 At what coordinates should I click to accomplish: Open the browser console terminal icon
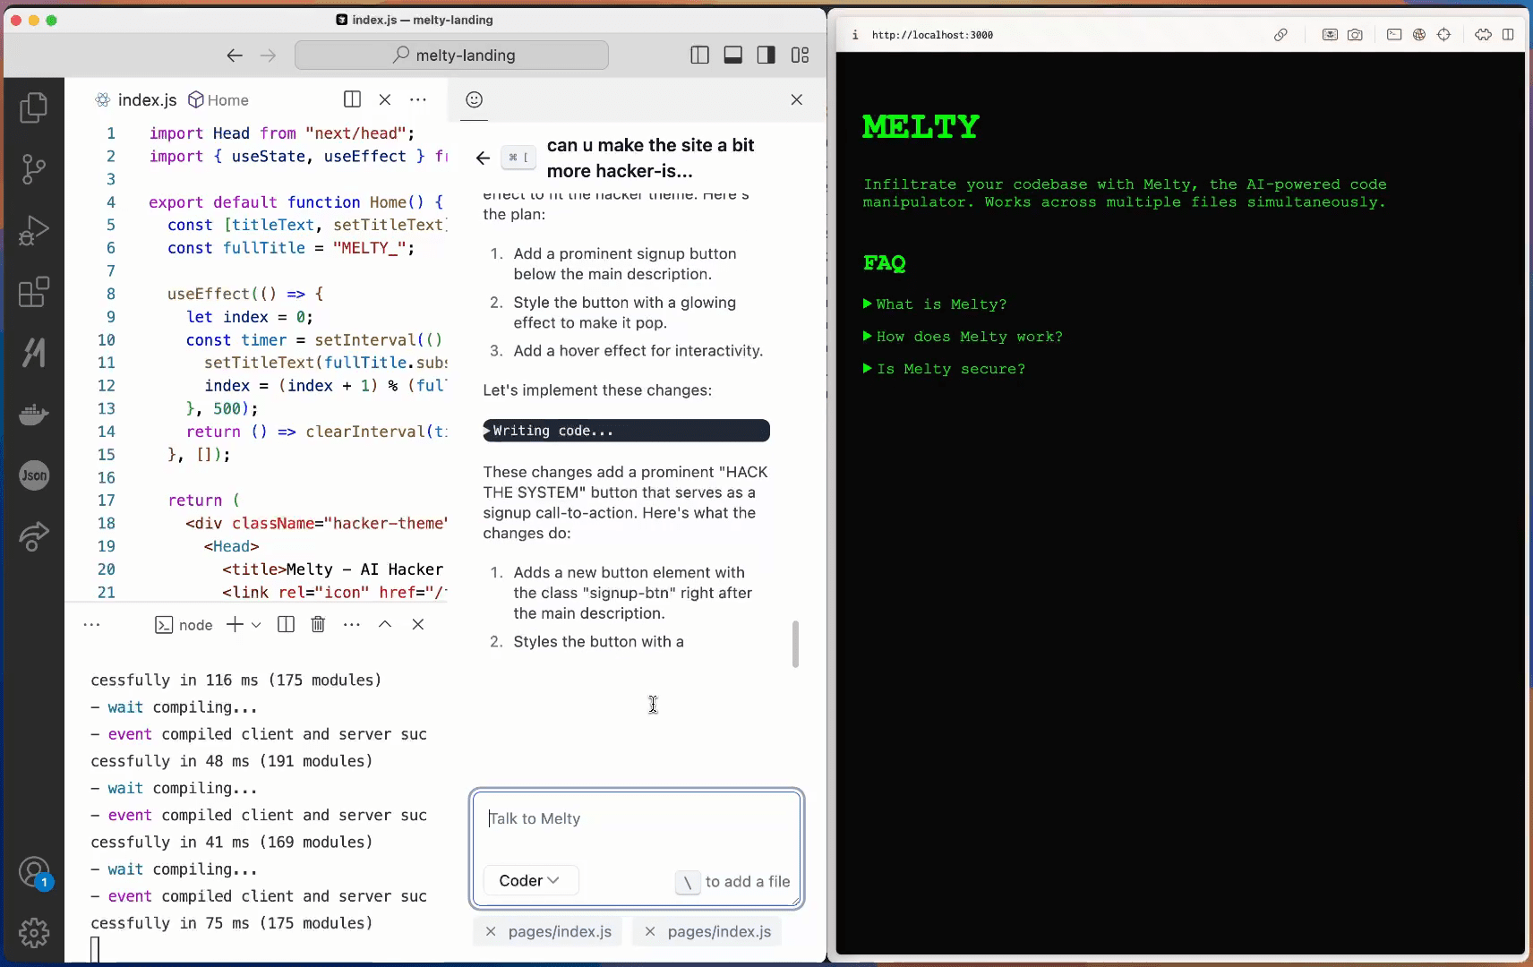click(1394, 35)
